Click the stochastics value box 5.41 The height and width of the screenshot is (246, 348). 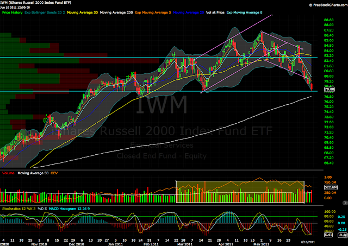(x=328, y=235)
